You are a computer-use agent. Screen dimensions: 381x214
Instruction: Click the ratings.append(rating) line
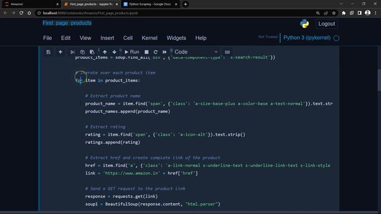(113, 143)
